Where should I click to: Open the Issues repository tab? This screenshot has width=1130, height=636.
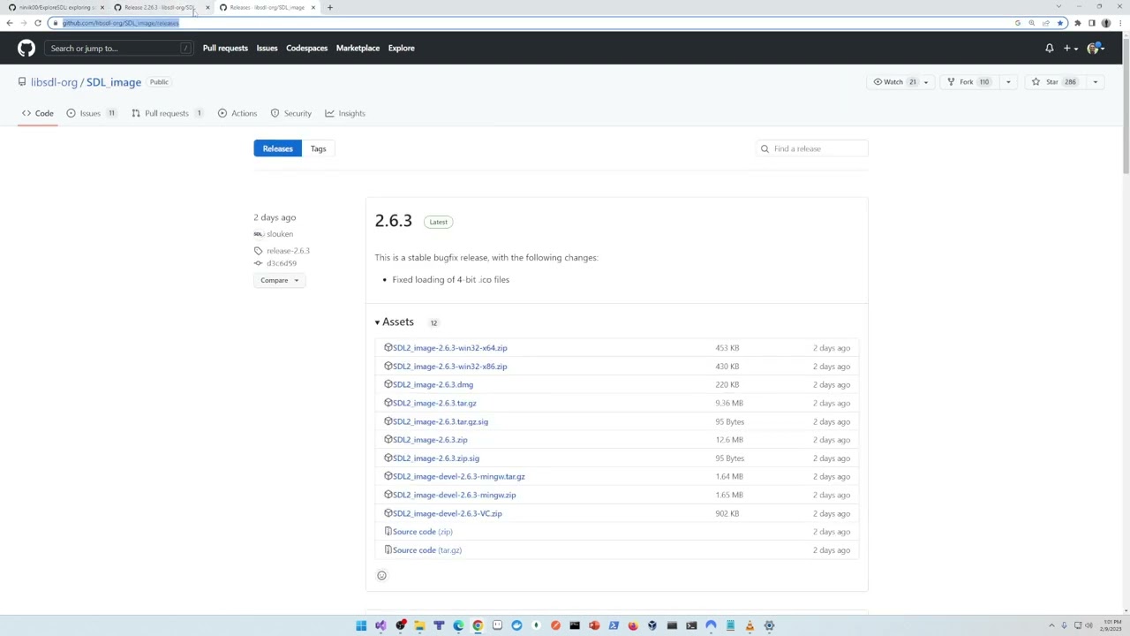[x=92, y=113]
